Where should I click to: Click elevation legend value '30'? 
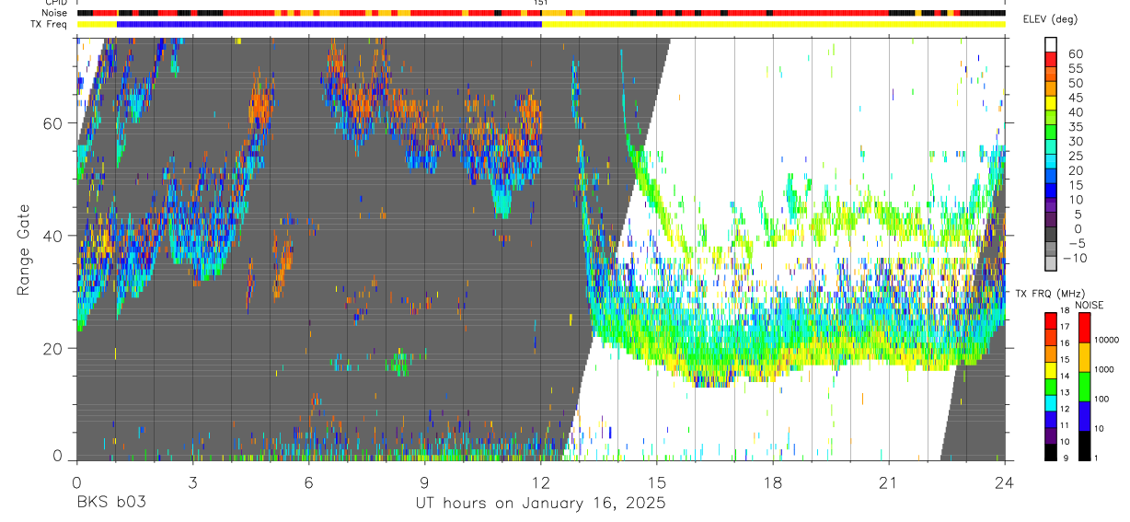pyautogui.click(x=1076, y=141)
